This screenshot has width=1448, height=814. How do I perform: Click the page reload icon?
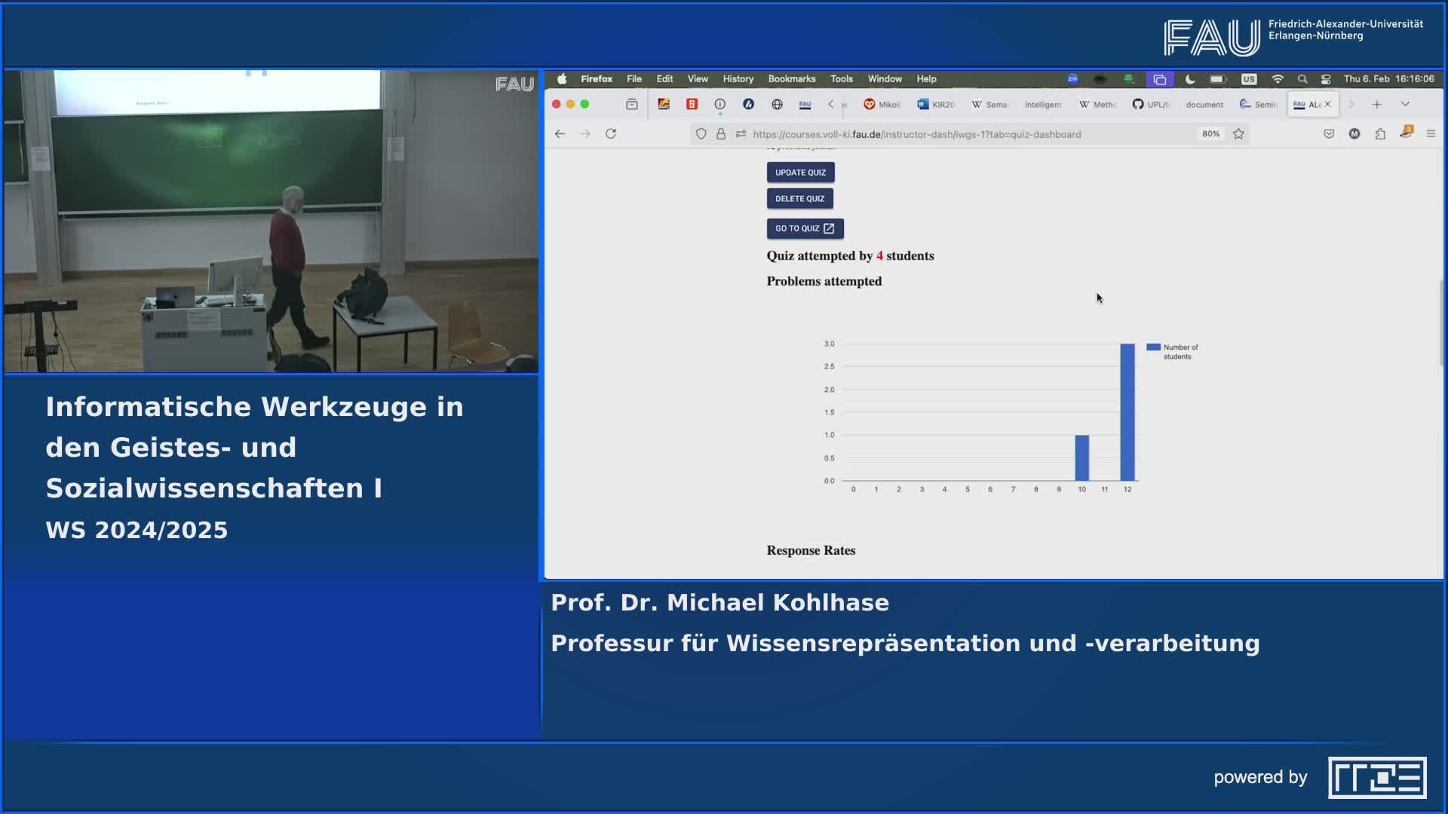(x=610, y=133)
